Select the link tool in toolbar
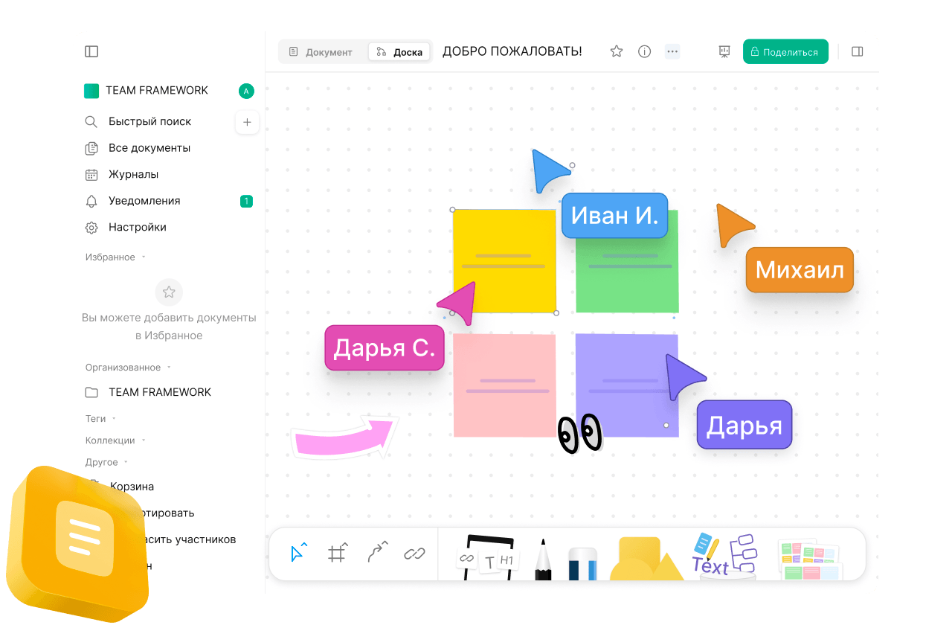Screen dimensions: 952x625 (414, 553)
